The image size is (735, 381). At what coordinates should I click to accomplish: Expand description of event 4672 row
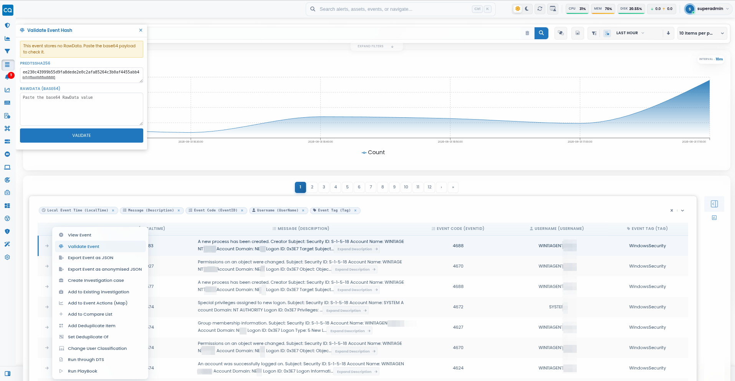346,311
